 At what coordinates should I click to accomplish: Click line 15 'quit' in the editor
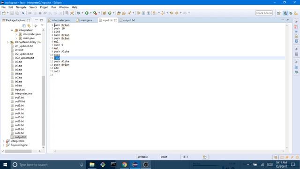coord(57,71)
